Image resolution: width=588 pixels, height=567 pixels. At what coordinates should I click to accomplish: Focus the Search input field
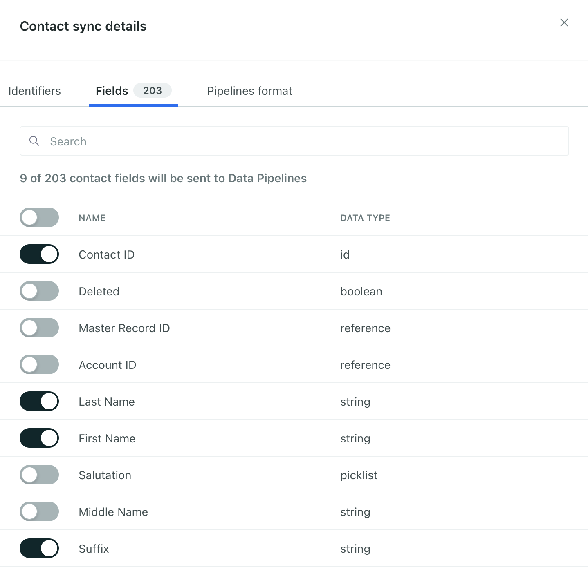pos(294,141)
